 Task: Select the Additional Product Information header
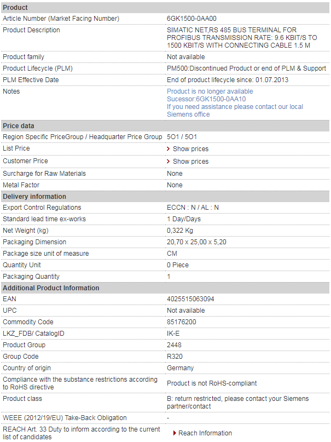tap(165, 288)
